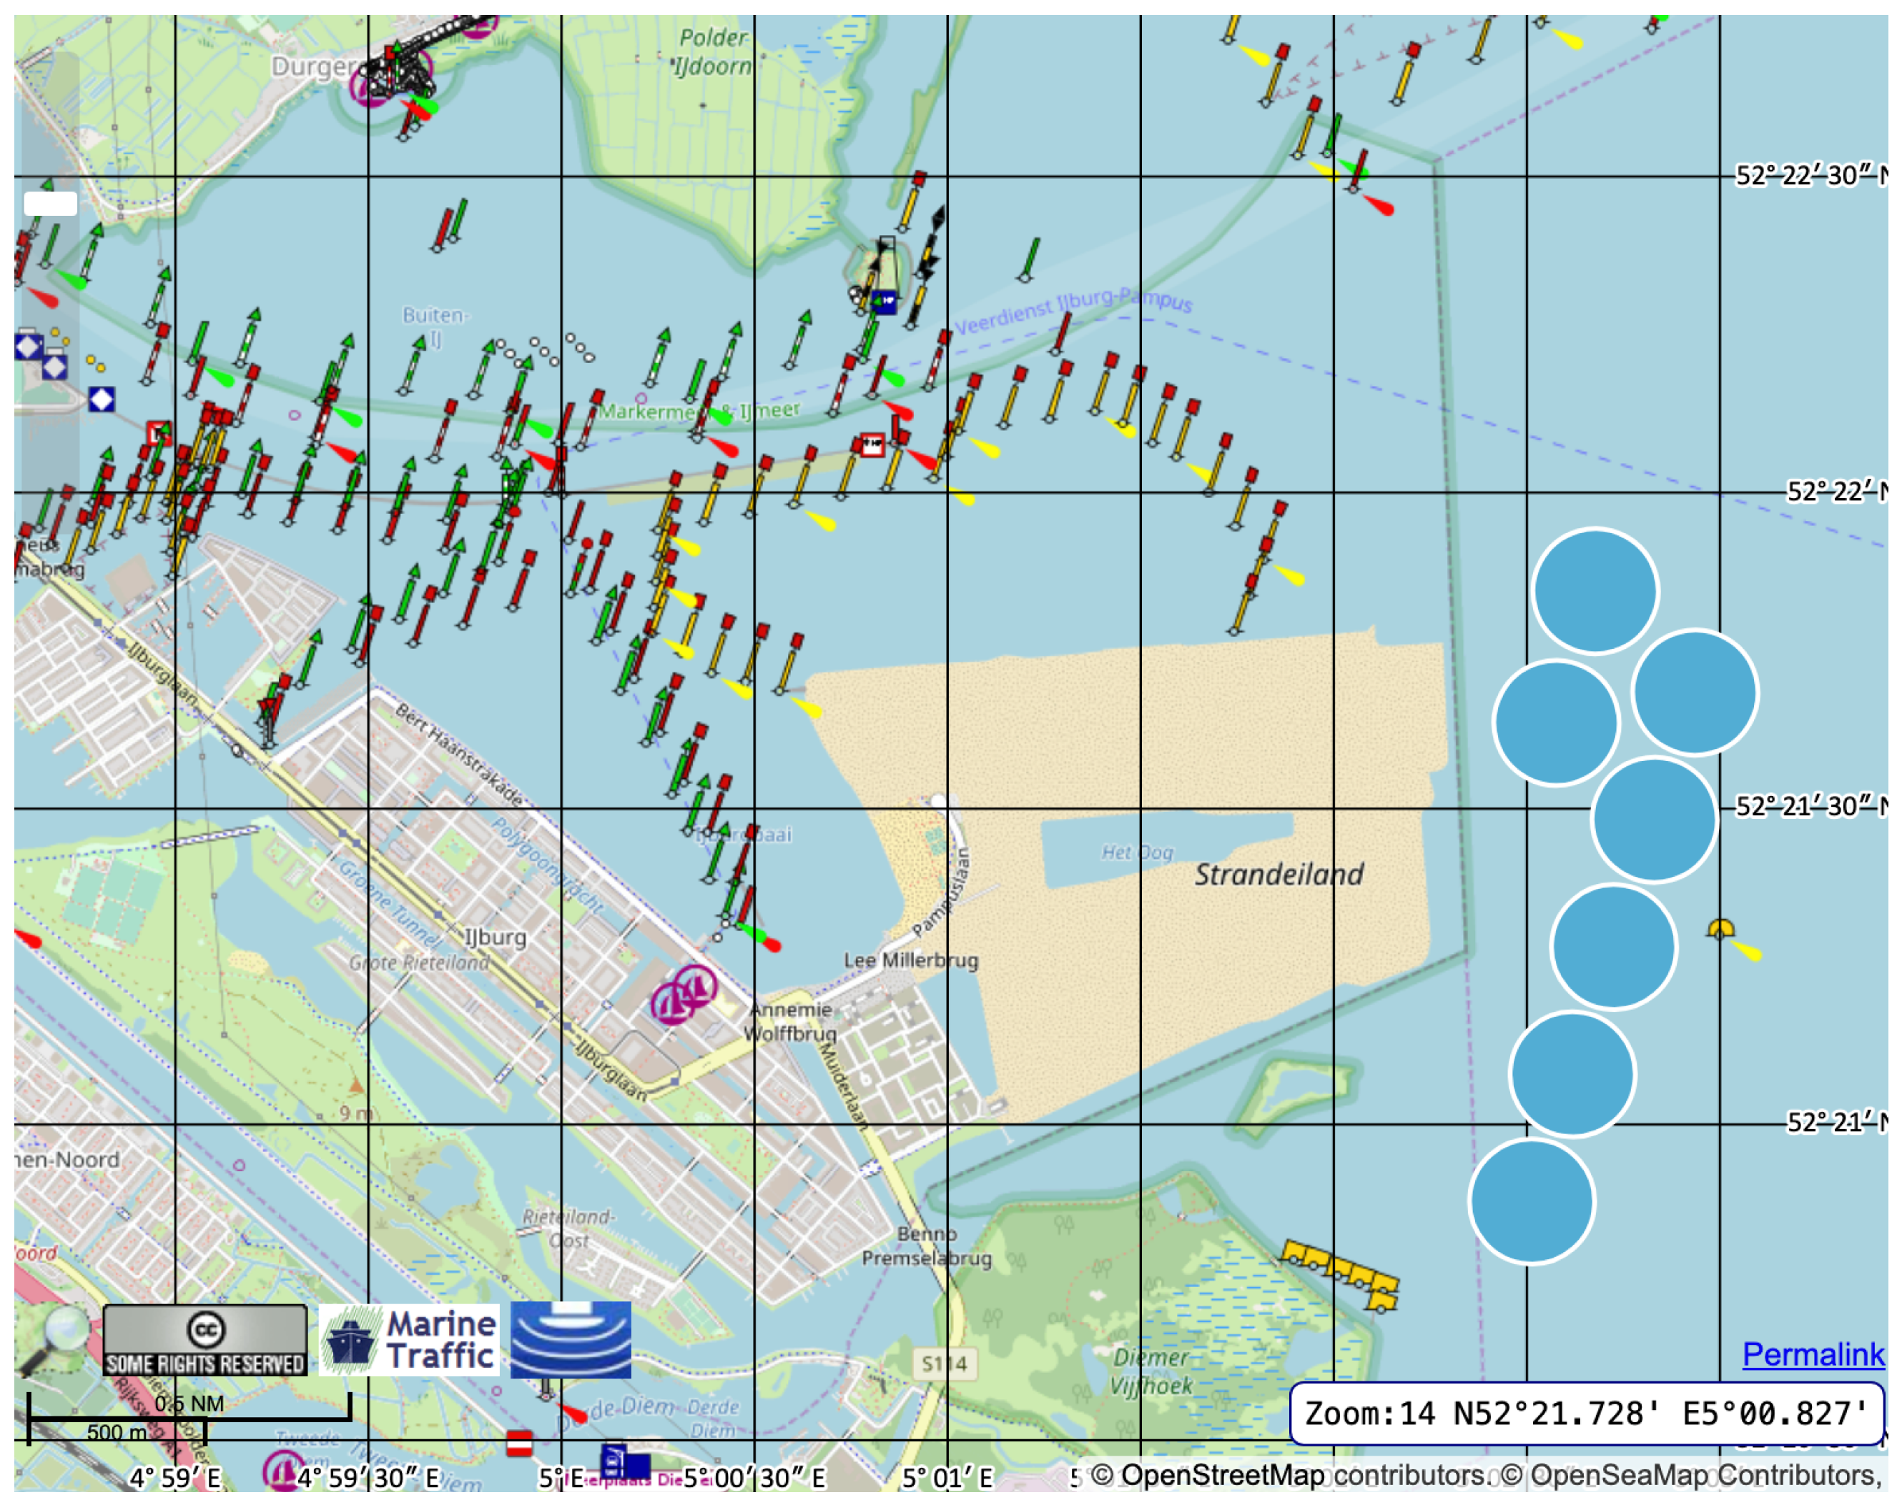Click the blue ship sonar logo
The width and height of the screenshot is (1902, 1505).
[x=571, y=1339]
